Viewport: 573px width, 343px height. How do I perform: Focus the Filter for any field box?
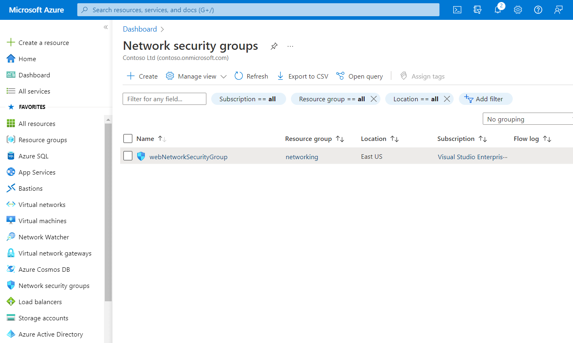point(164,99)
